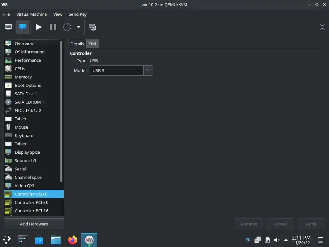Viewport: 329px width, 247px height.
Task: Show virtual hardware details view
Action: tap(22, 27)
